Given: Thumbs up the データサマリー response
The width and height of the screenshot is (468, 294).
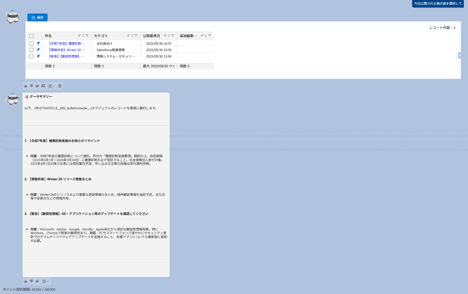Looking at the screenshot, I should click(26, 281).
